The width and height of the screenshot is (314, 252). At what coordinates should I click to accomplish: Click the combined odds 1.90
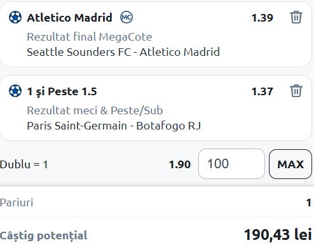[x=180, y=164]
